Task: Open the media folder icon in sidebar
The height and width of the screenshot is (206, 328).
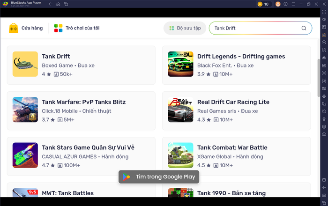Action: coord(324,88)
